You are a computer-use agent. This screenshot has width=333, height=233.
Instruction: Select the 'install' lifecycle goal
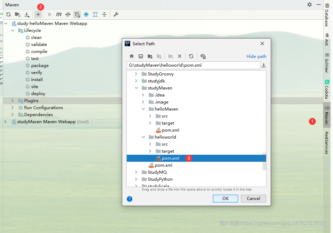pyautogui.click(x=37, y=80)
